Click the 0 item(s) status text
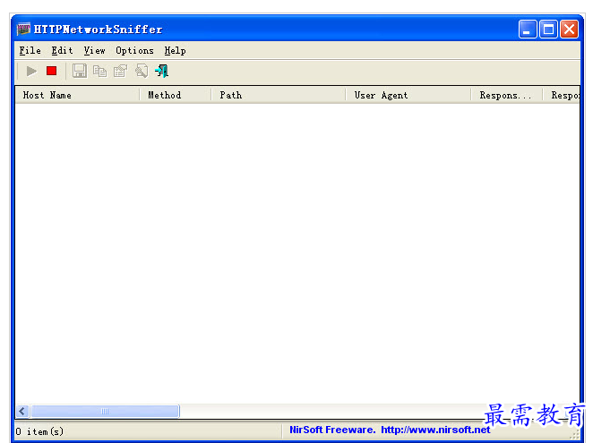This screenshot has width=593, height=443. point(39,431)
